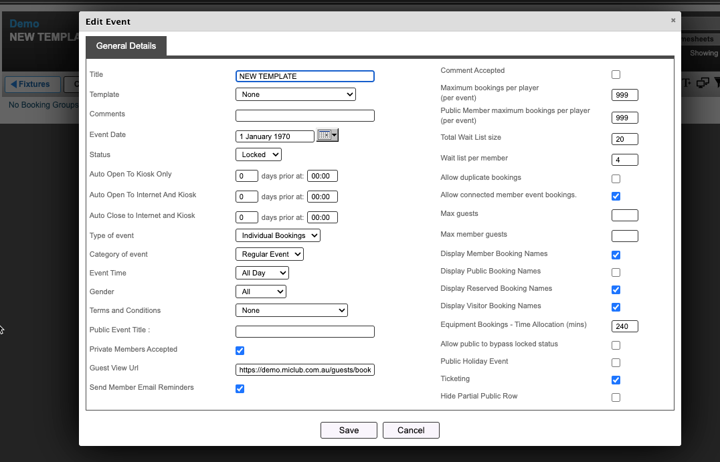Click the Total Wait List size field
720x462 pixels.
click(624, 139)
